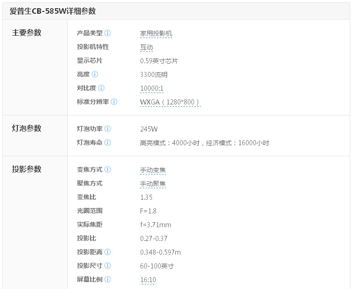Click info icon beside 投影距离
Screen dimensions: 353x289
point(108,252)
